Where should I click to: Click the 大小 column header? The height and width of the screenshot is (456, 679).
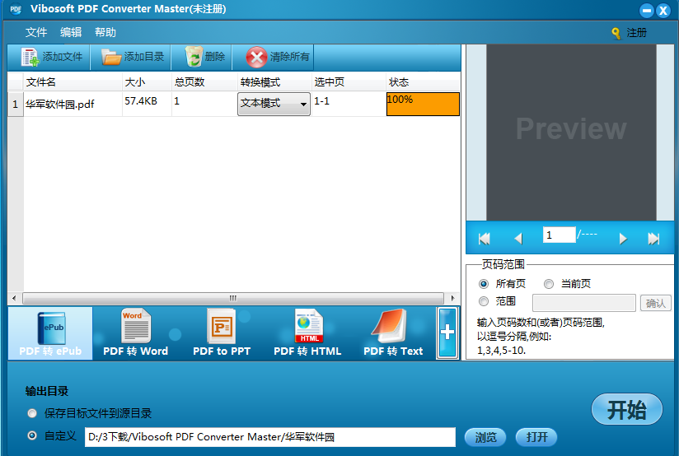point(147,81)
